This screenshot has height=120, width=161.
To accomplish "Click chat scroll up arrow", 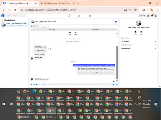I will [117, 34].
